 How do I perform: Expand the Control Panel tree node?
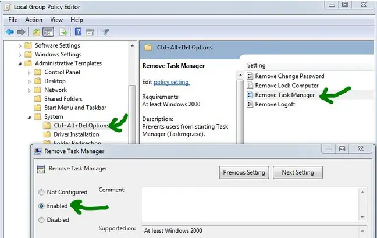(x=29, y=72)
